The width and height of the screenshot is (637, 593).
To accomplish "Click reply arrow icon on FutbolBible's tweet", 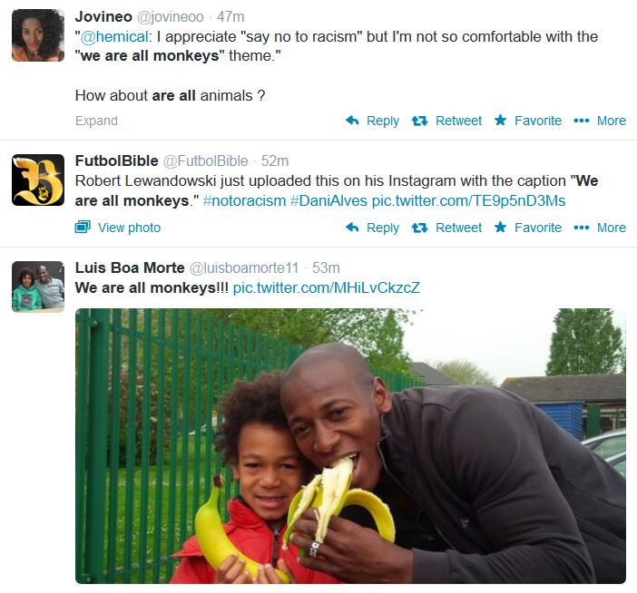I will click(352, 228).
